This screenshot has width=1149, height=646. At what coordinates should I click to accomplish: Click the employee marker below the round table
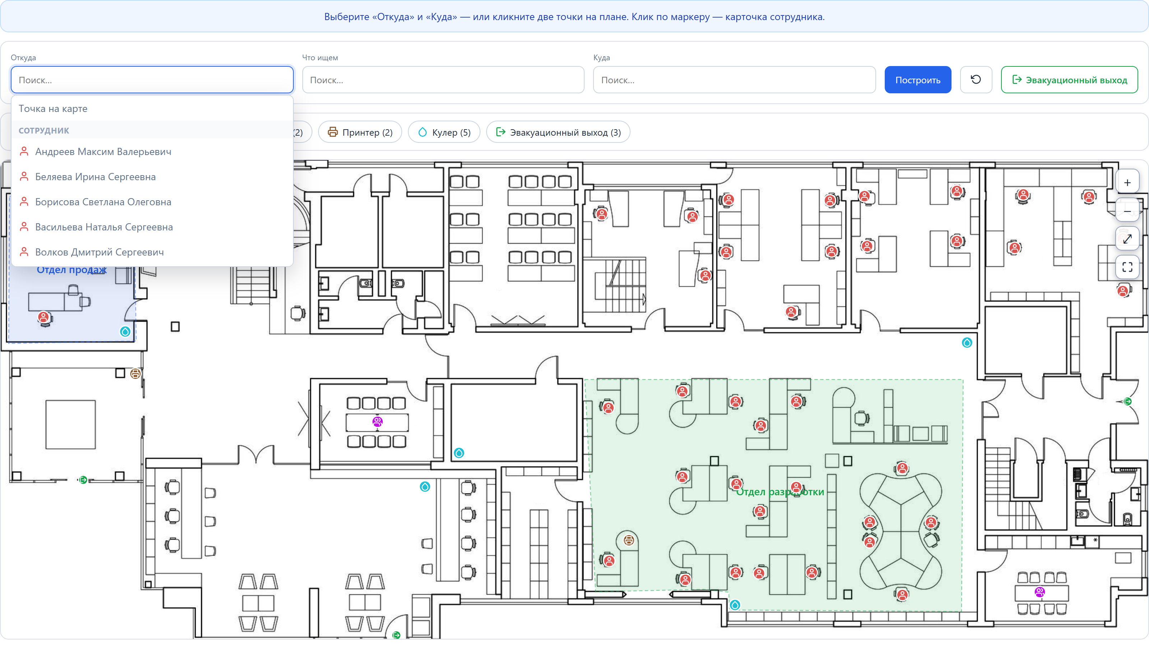[x=902, y=594]
